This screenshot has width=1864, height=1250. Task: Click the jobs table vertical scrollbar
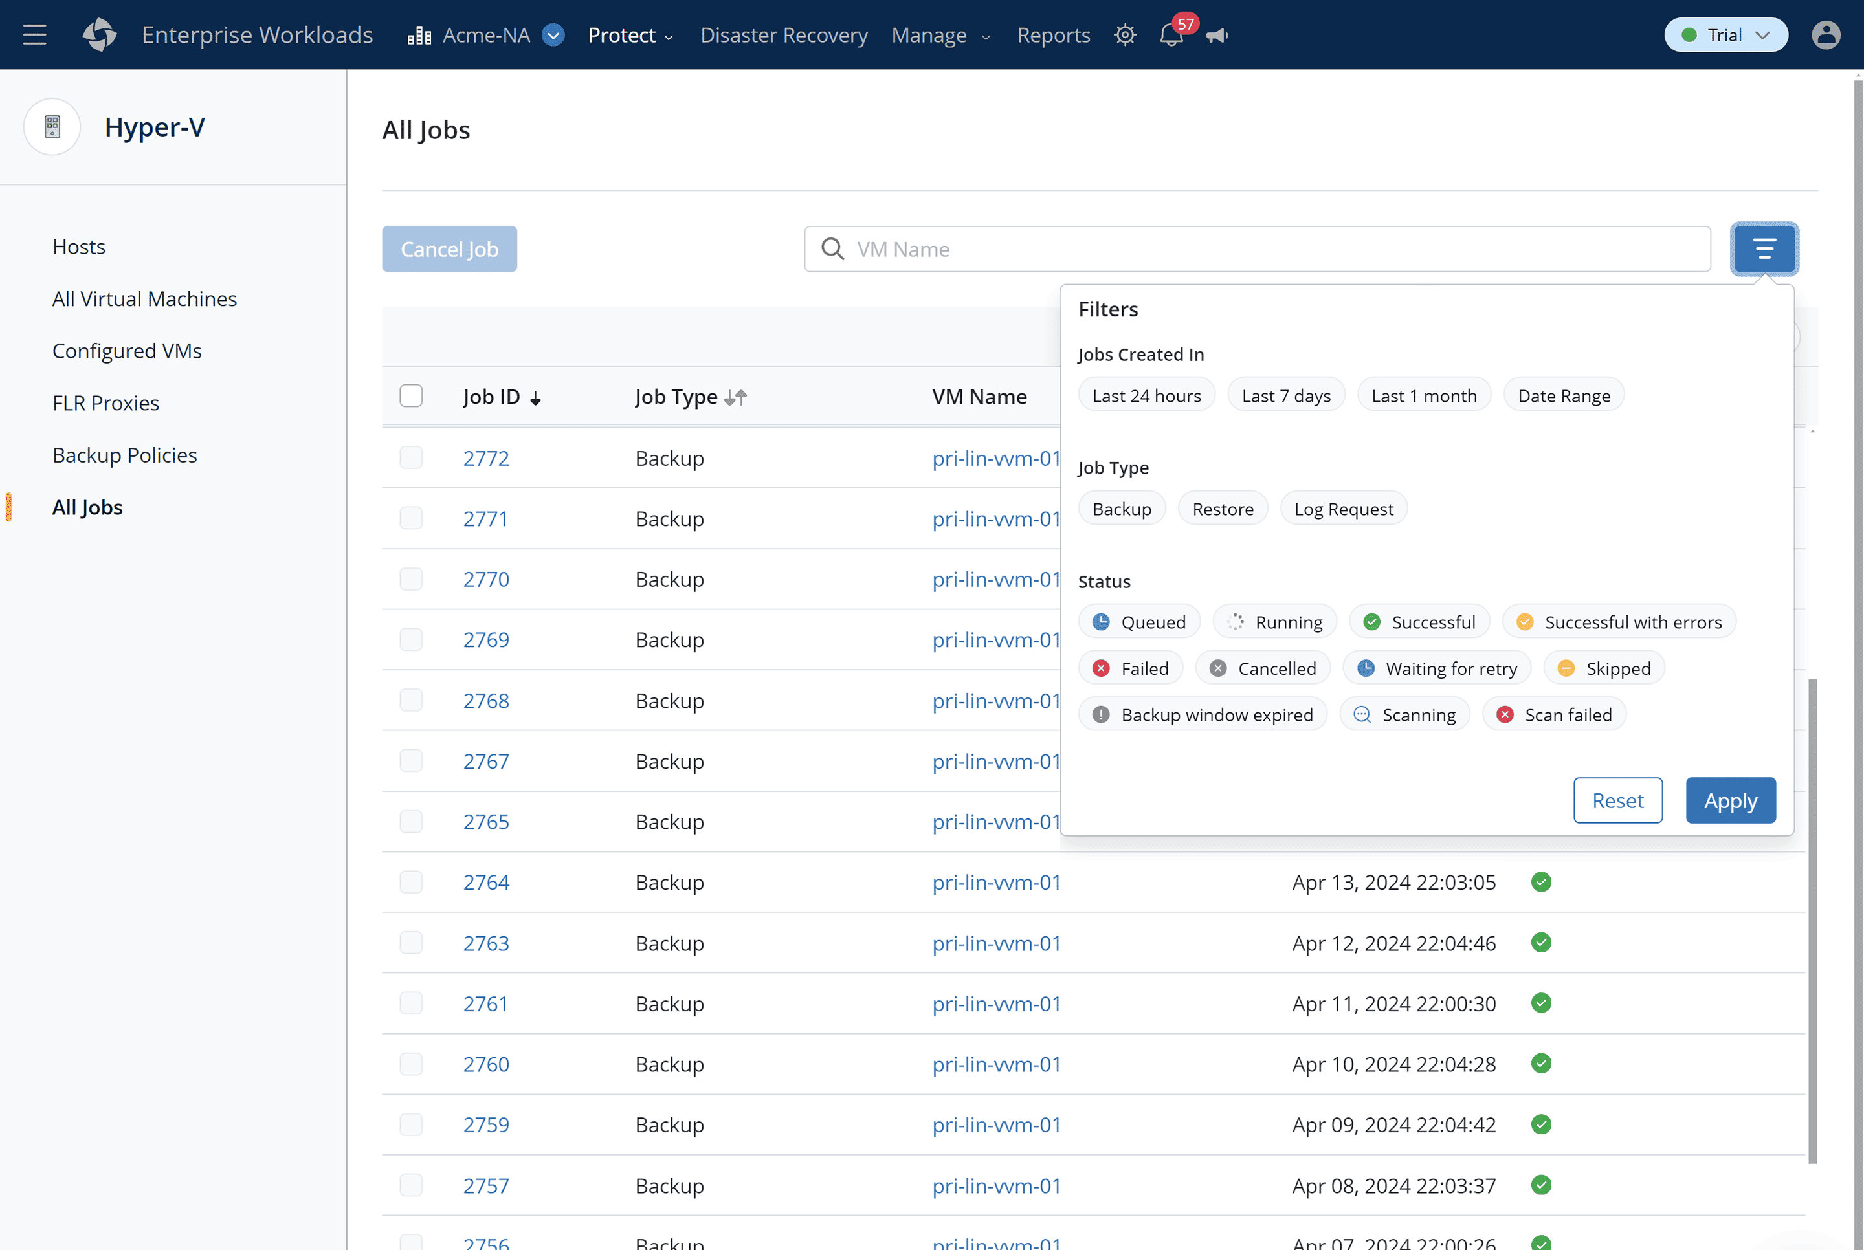point(1812,921)
